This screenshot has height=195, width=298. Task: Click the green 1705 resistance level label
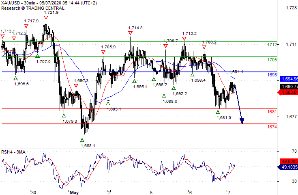[x=272, y=60]
